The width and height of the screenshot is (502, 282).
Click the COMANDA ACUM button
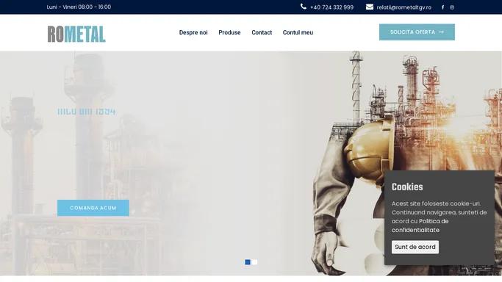93,208
